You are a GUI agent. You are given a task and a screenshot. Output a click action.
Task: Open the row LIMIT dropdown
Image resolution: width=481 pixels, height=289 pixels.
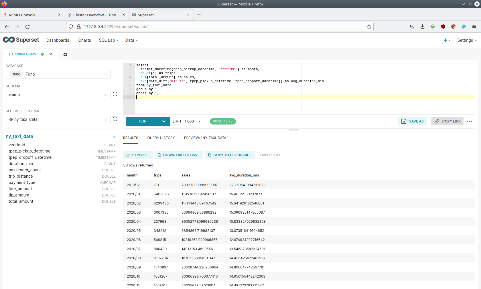coord(192,121)
